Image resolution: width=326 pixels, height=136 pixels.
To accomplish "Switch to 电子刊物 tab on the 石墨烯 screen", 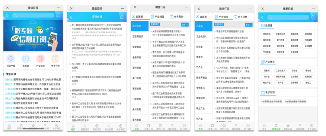I will 240,17.
